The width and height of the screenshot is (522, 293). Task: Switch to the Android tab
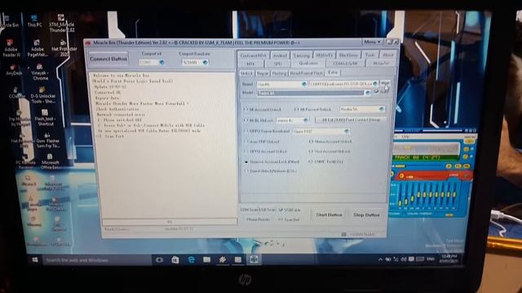pos(280,55)
